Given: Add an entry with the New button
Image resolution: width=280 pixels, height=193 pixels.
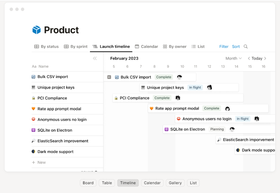Looking at the screenshot, I should point(39,162).
